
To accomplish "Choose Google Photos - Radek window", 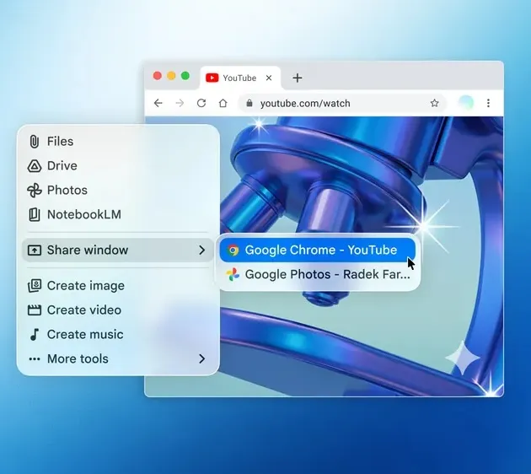I will (x=319, y=275).
